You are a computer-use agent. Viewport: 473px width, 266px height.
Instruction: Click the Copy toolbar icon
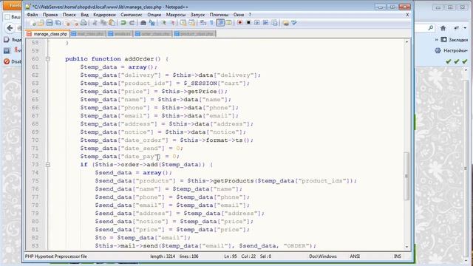[x=104, y=23]
